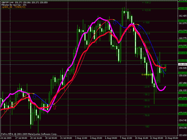This screenshot has height=140, width=187.
Task: Click the + 61.8 Fibonacci level label
Action: (146, 42)
